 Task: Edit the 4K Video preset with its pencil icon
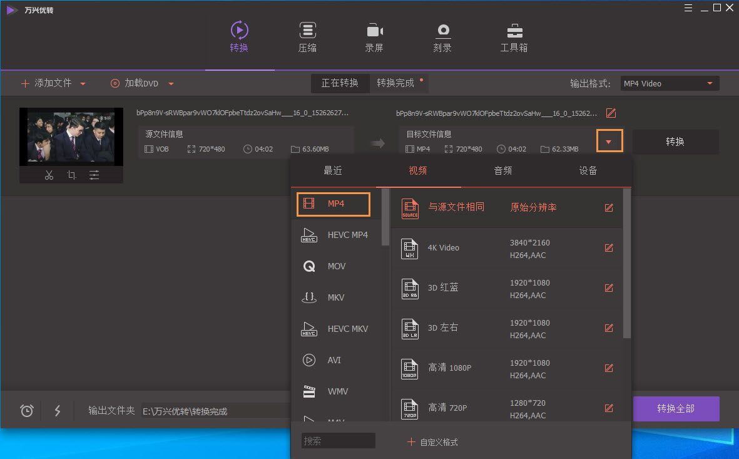pyautogui.click(x=608, y=248)
